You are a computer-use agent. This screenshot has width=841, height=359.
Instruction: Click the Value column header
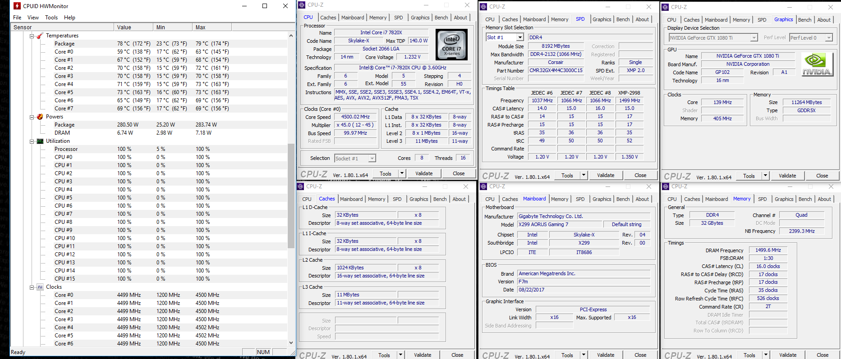(x=133, y=27)
